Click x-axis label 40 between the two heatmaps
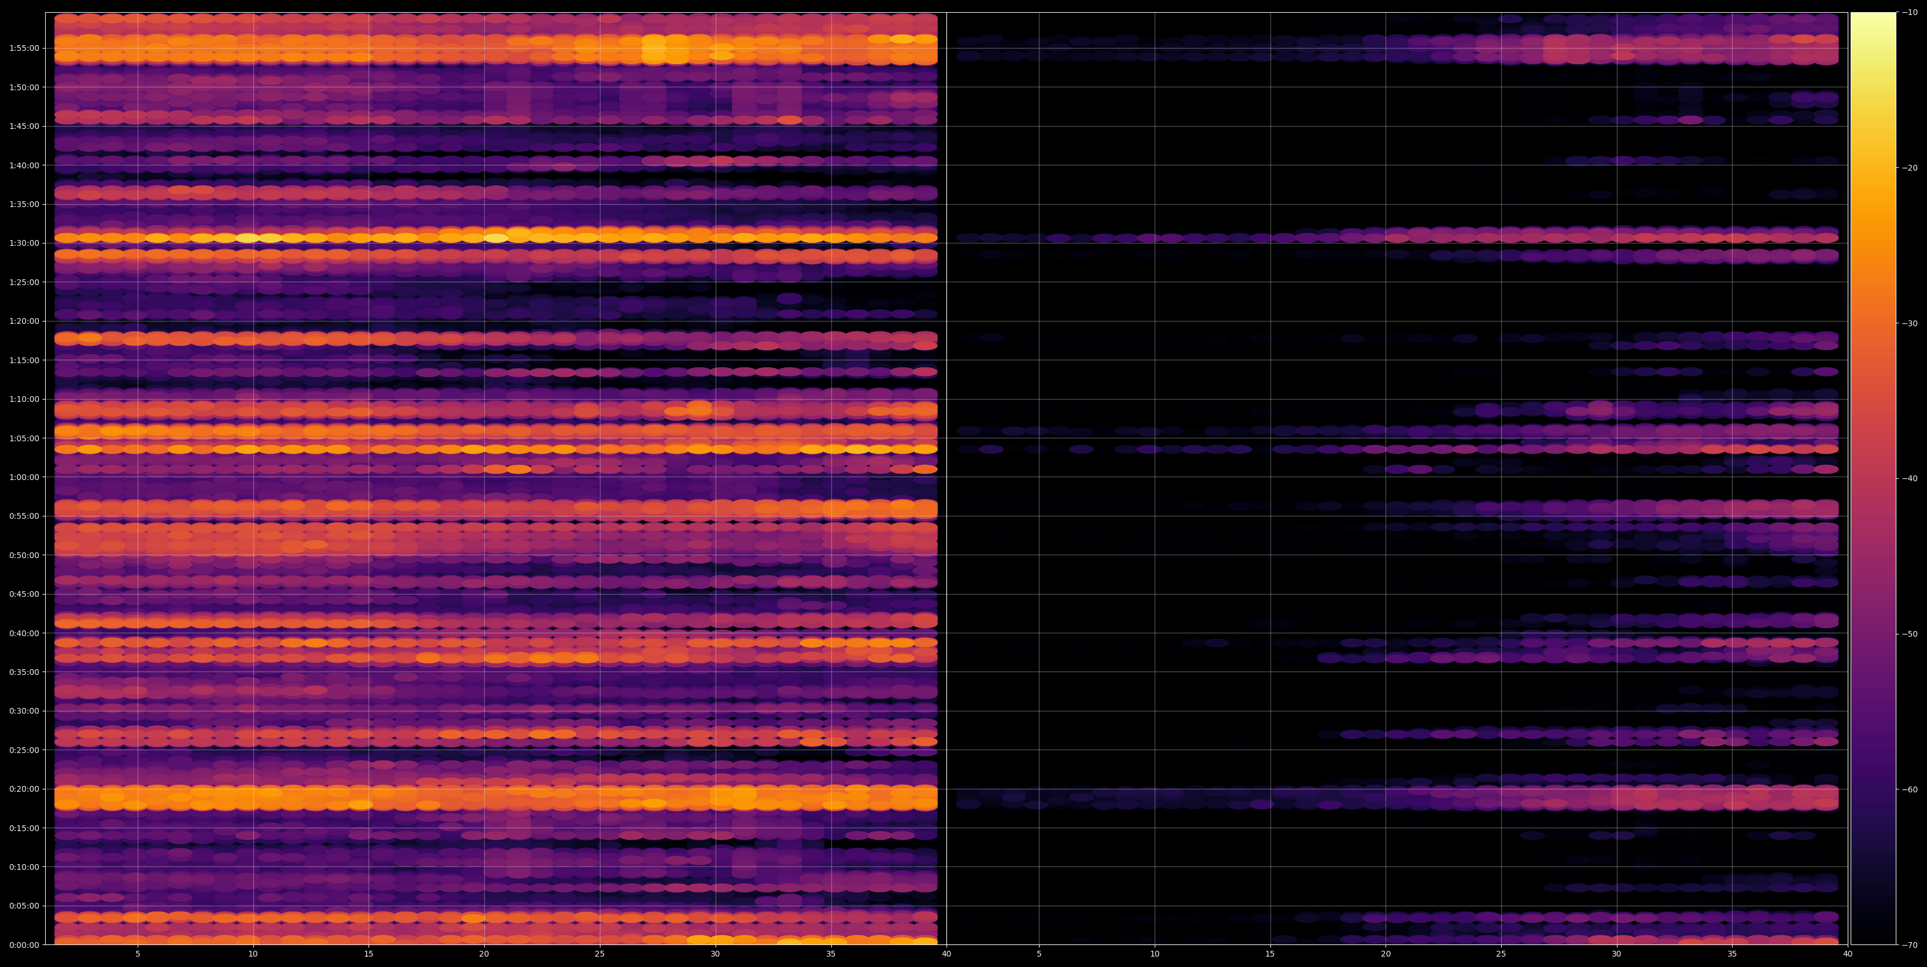 pyautogui.click(x=946, y=954)
